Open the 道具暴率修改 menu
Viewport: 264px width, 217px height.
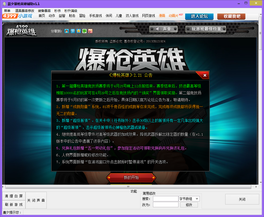point(25,11)
